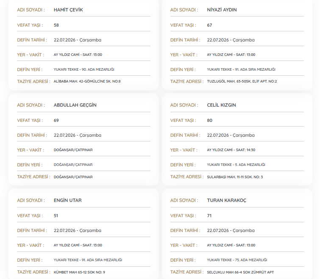The width and height of the screenshot is (320, 279).
Task: Select the name NİYAZİ AYDIN
Action: pyautogui.click(x=222, y=10)
